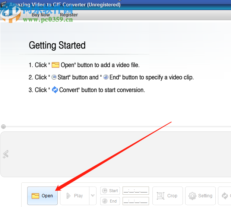Click the Convert icon at the toolbar's edge

(x=225, y=196)
